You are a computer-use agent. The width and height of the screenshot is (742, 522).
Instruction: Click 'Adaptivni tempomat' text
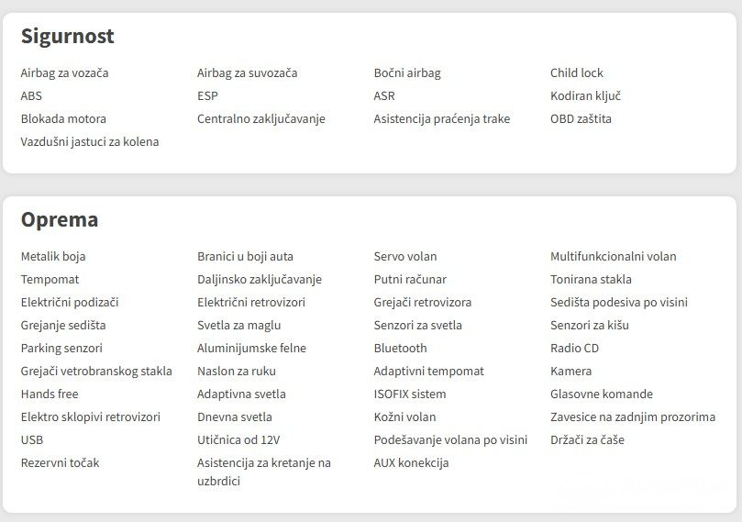tap(428, 372)
